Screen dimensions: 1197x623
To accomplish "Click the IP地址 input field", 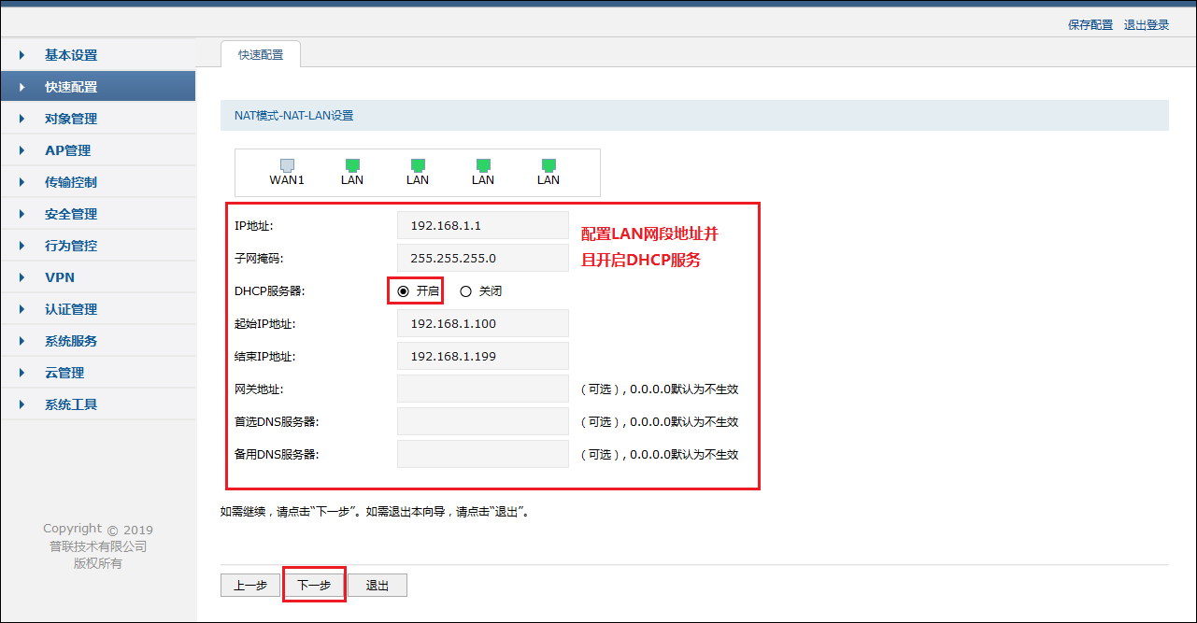I will [482, 224].
